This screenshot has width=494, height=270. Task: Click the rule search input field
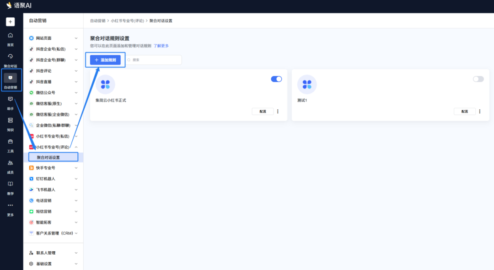[153, 60]
